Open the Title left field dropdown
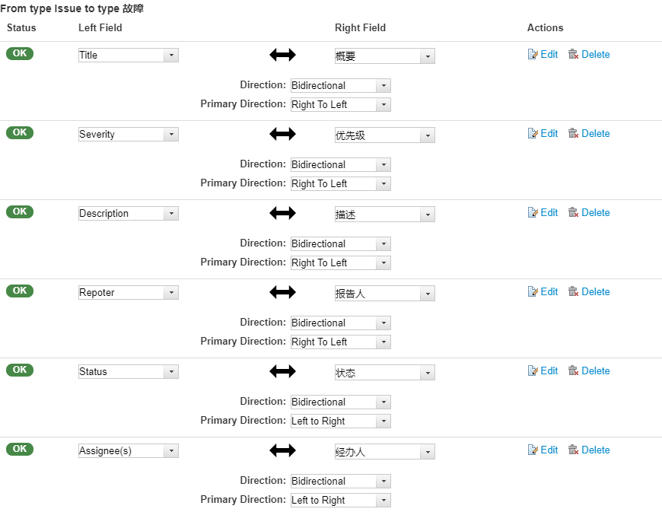 [129, 56]
